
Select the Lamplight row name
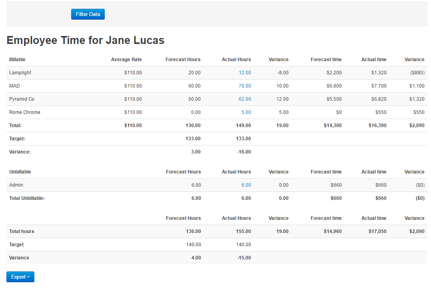point(20,73)
